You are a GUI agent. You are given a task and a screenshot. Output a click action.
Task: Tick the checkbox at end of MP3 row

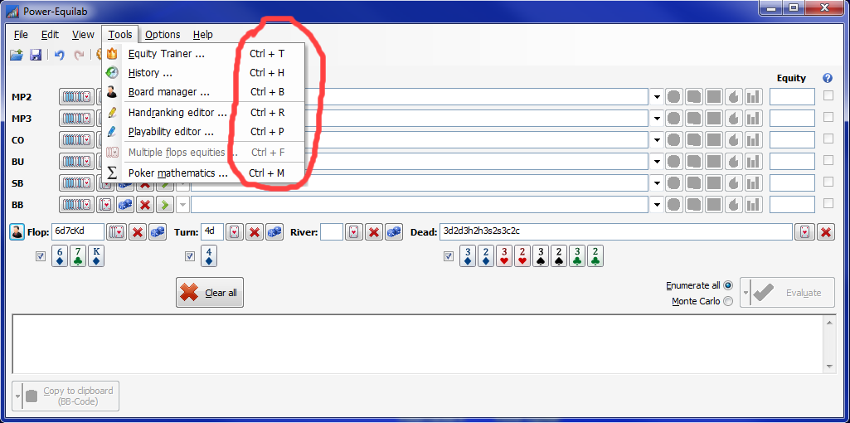coord(828,117)
